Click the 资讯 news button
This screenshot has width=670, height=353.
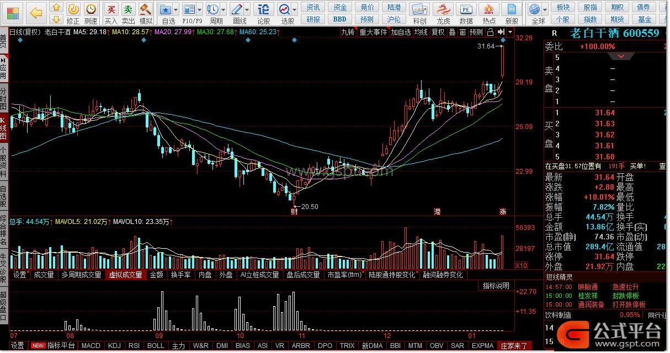[313, 7]
